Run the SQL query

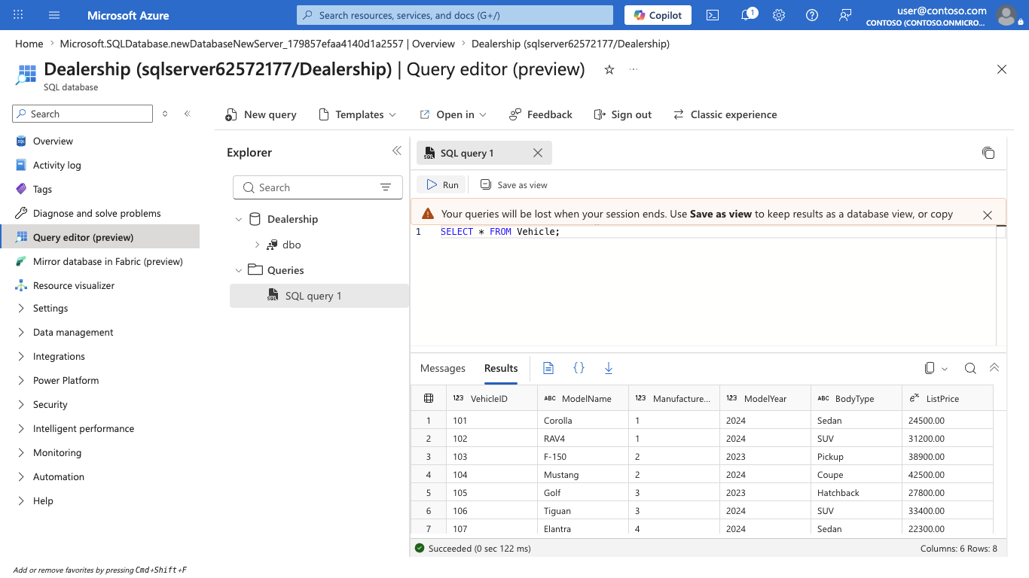441,184
